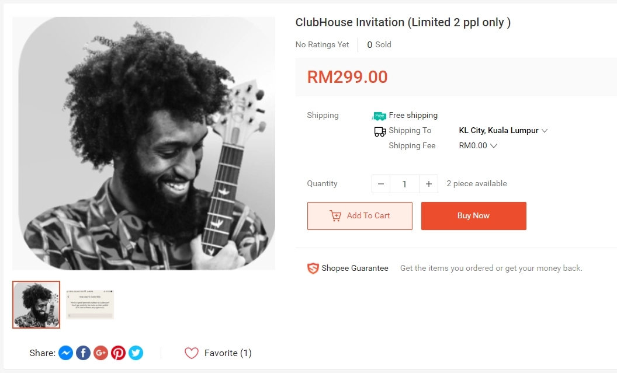This screenshot has width=617, height=373.
Task: Click the Free shipping badge icon
Action: tap(380, 116)
